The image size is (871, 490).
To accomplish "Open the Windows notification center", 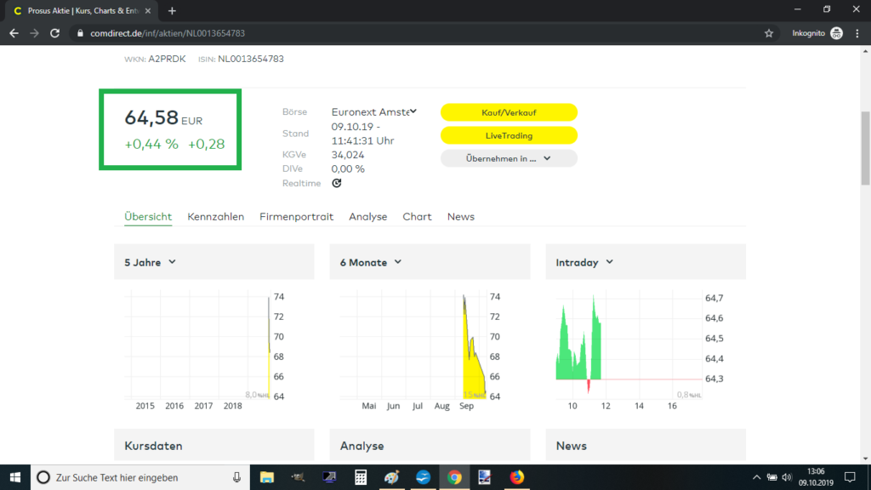I will tap(850, 477).
